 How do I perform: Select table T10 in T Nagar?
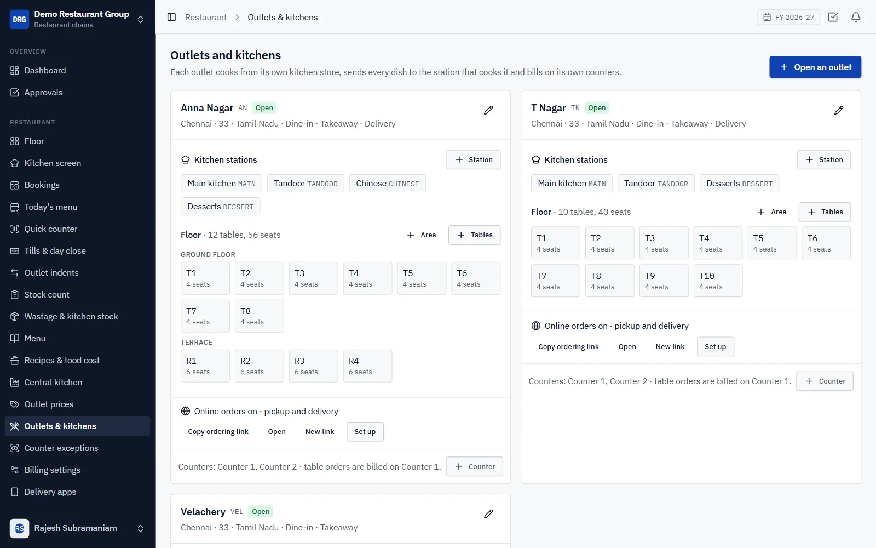click(718, 281)
